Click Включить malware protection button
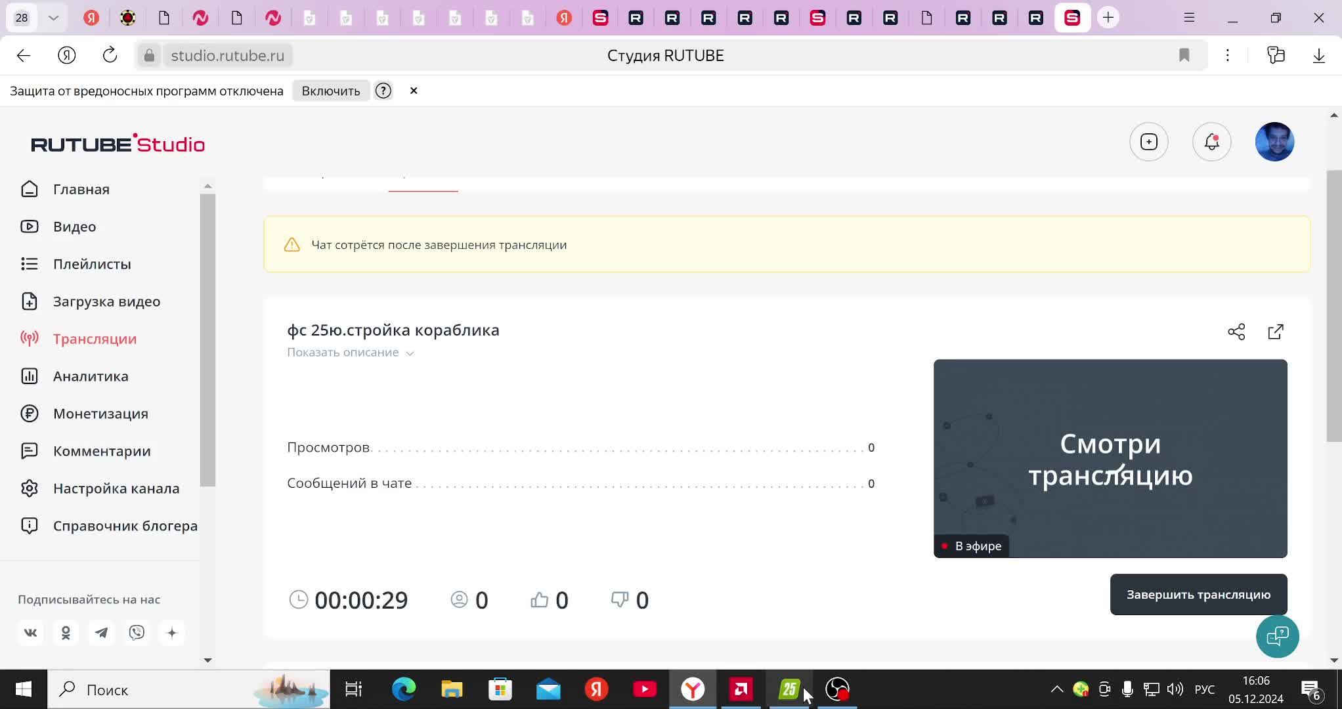 pyautogui.click(x=331, y=91)
